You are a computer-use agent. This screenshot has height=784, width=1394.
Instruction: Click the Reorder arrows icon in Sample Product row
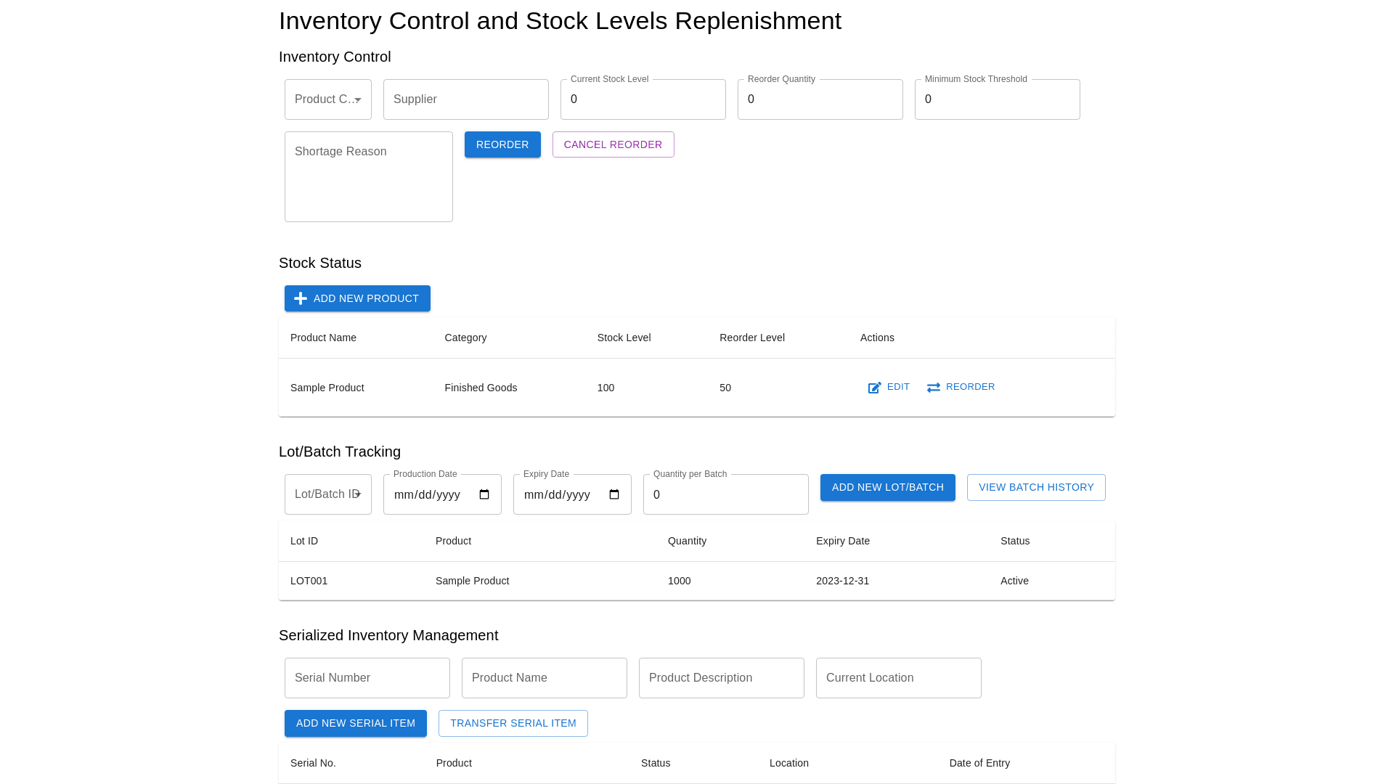934,388
